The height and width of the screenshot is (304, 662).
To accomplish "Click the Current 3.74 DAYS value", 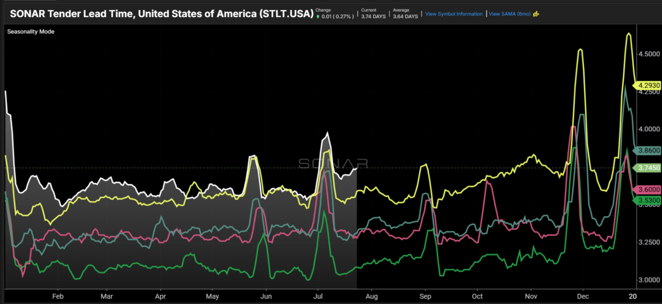I will coord(373,17).
